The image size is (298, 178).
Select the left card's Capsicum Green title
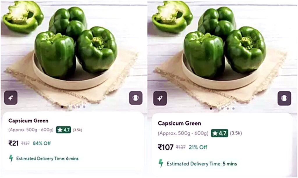(x=28, y=121)
